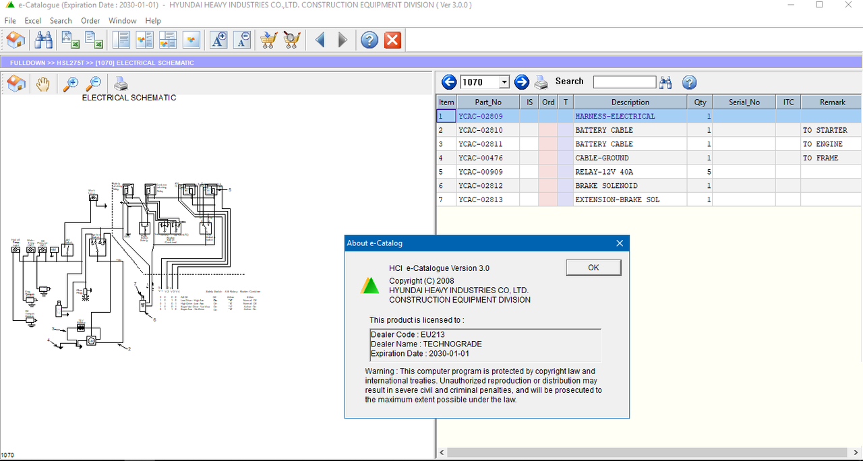Click the Item column header

tap(446, 102)
